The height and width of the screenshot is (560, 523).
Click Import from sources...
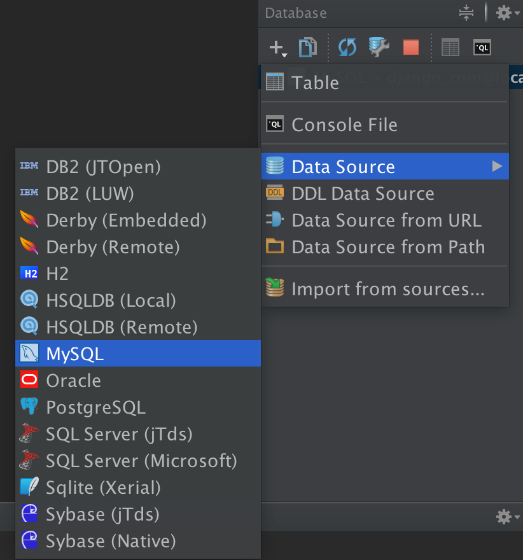coord(385,288)
